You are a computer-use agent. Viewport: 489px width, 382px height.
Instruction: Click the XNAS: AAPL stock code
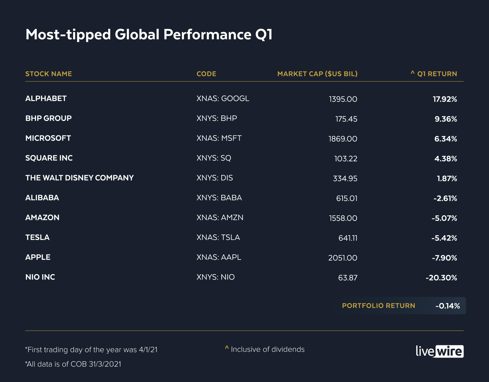[219, 257]
